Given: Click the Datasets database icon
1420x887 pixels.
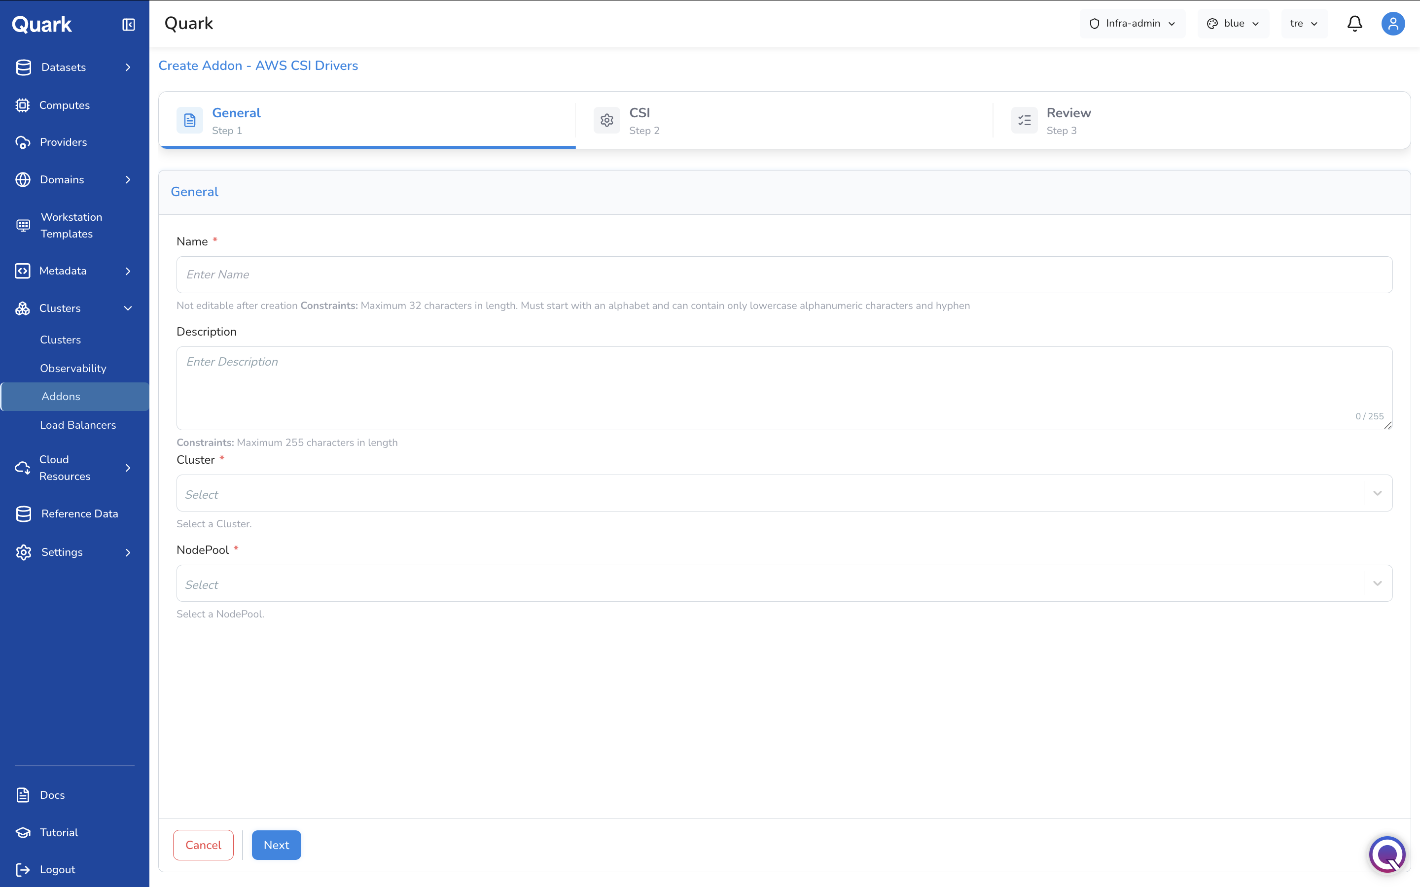Looking at the screenshot, I should click(x=24, y=68).
